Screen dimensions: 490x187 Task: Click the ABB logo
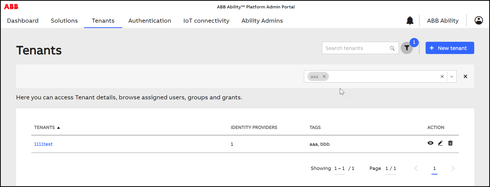tap(11, 7)
